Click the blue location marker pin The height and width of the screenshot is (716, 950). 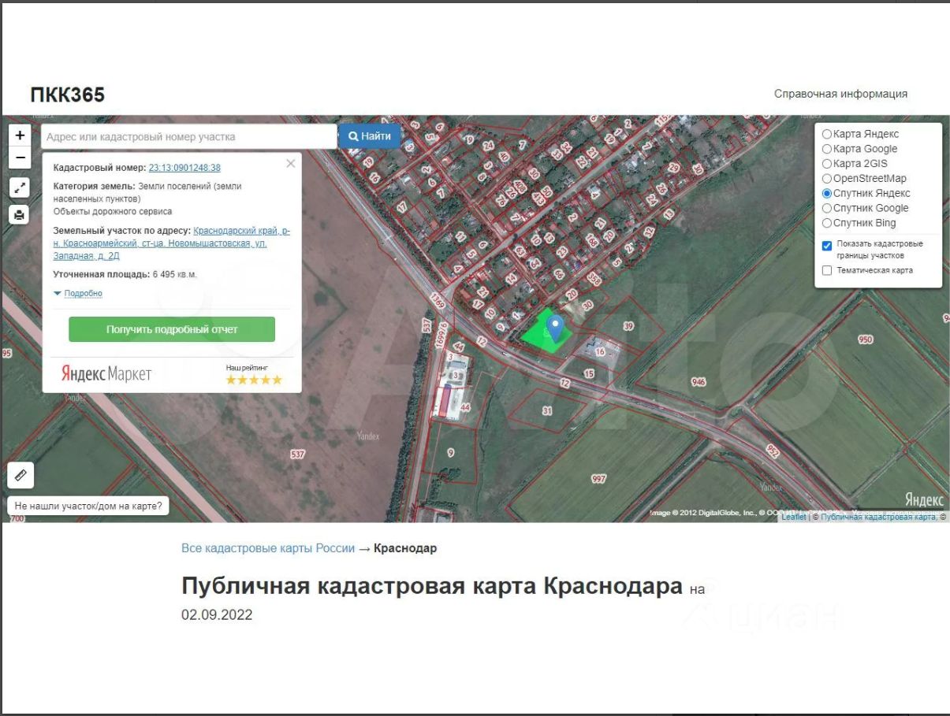pyautogui.click(x=556, y=328)
